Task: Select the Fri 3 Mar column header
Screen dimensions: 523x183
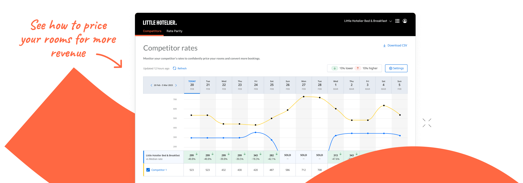Action: (367, 85)
